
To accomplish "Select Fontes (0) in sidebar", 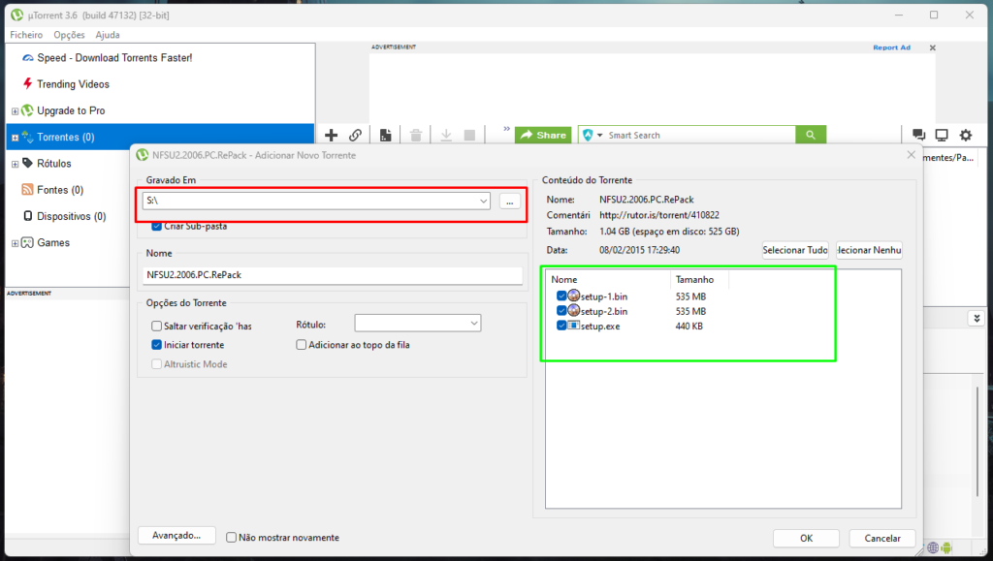I will 60,190.
